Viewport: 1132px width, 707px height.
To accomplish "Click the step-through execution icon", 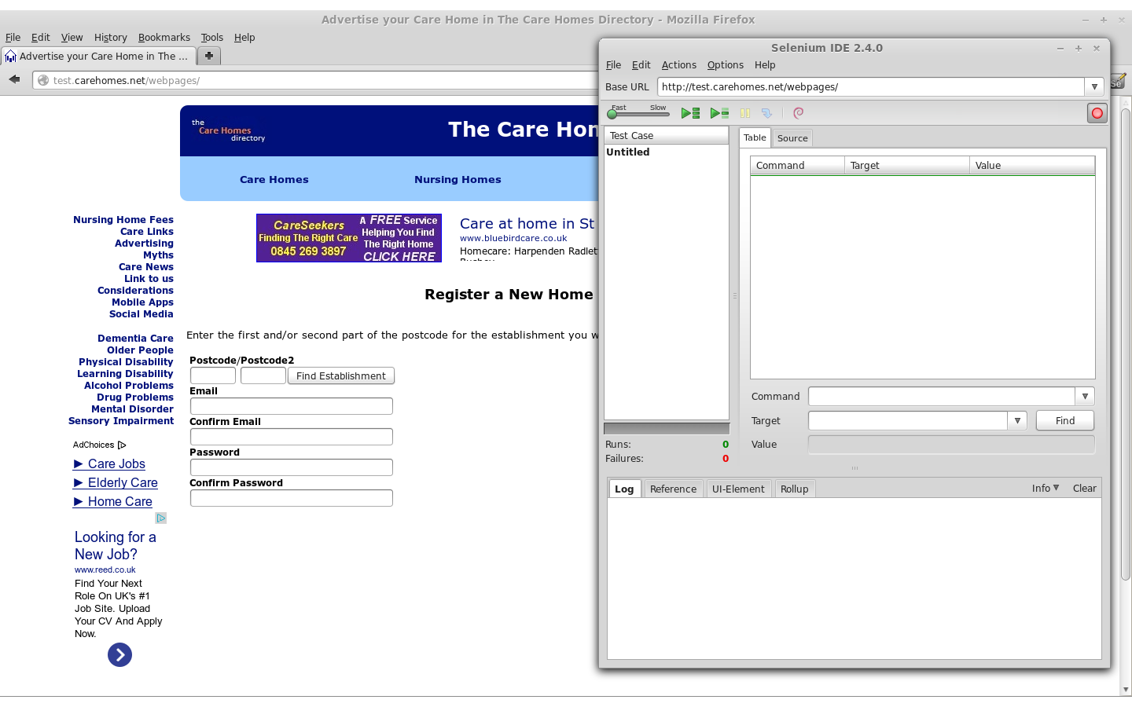I will click(x=767, y=113).
